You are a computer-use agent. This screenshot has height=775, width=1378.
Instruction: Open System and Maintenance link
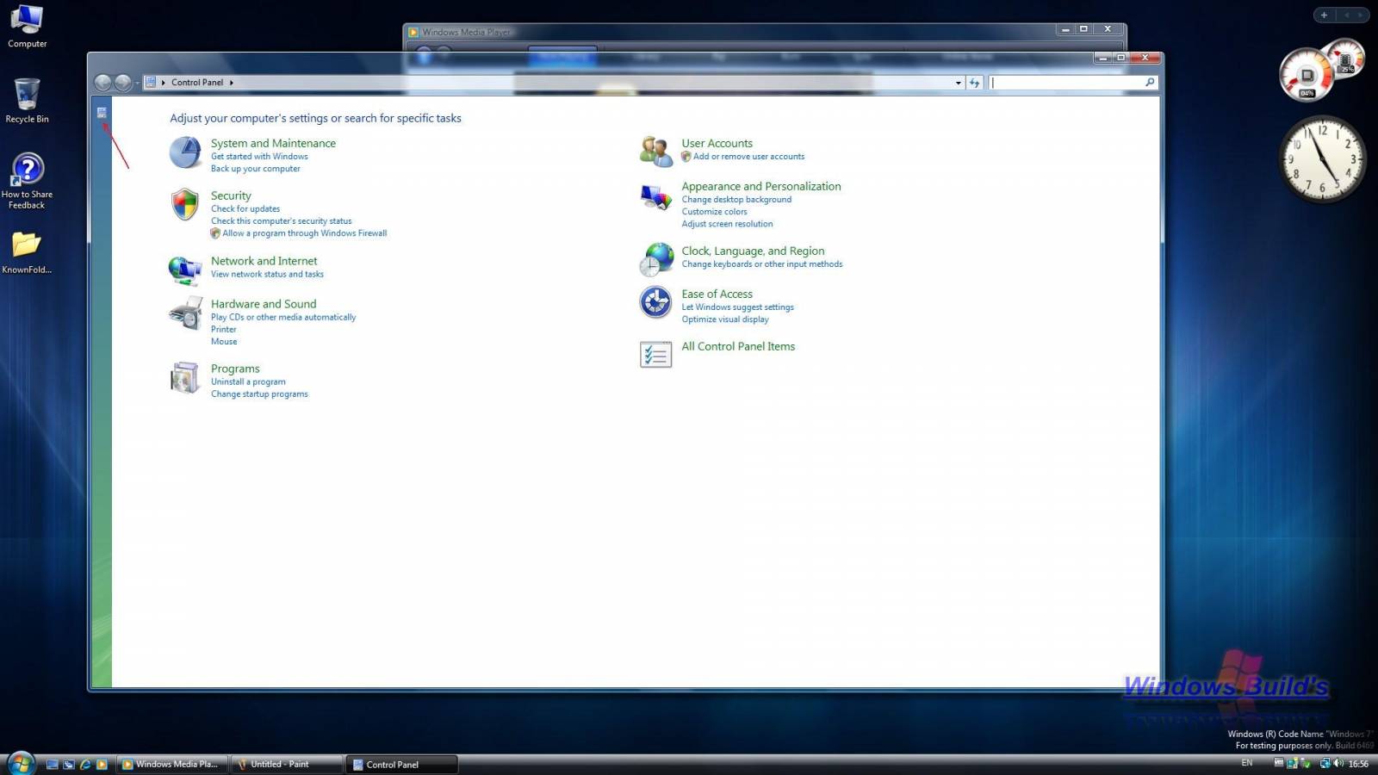(273, 143)
